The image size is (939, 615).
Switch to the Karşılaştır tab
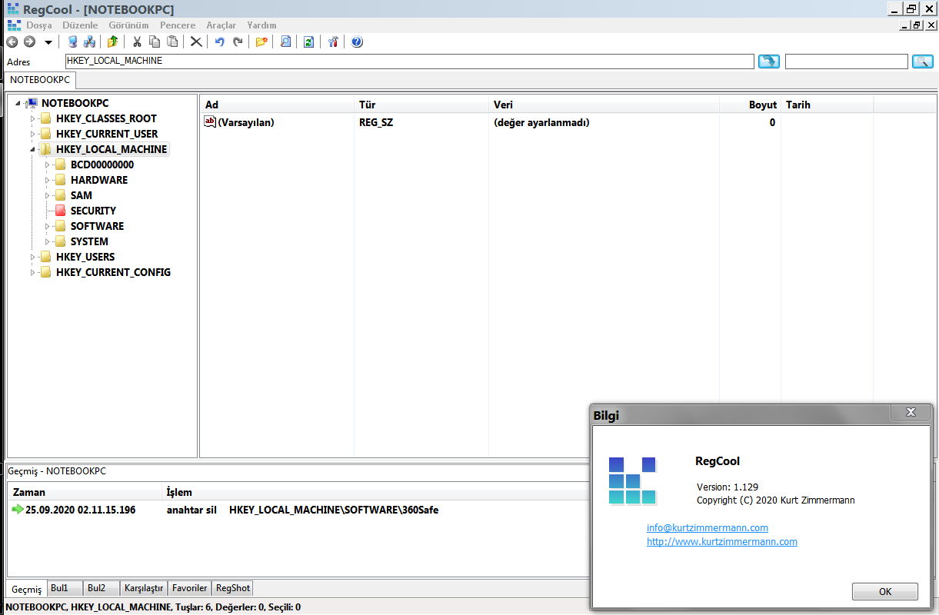pos(144,588)
